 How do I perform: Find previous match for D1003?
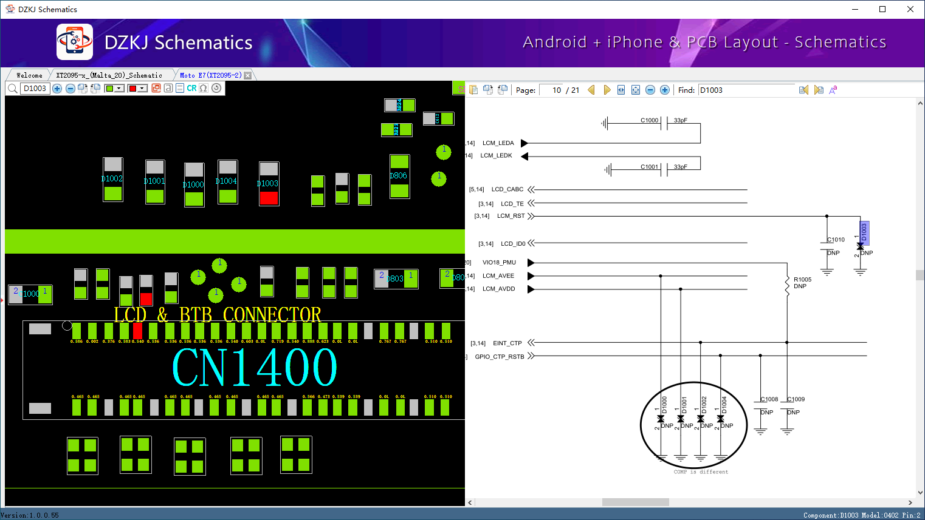(803, 90)
